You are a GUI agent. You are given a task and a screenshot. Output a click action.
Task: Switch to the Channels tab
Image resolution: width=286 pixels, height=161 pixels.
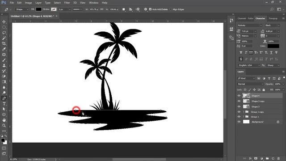tap(242, 18)
